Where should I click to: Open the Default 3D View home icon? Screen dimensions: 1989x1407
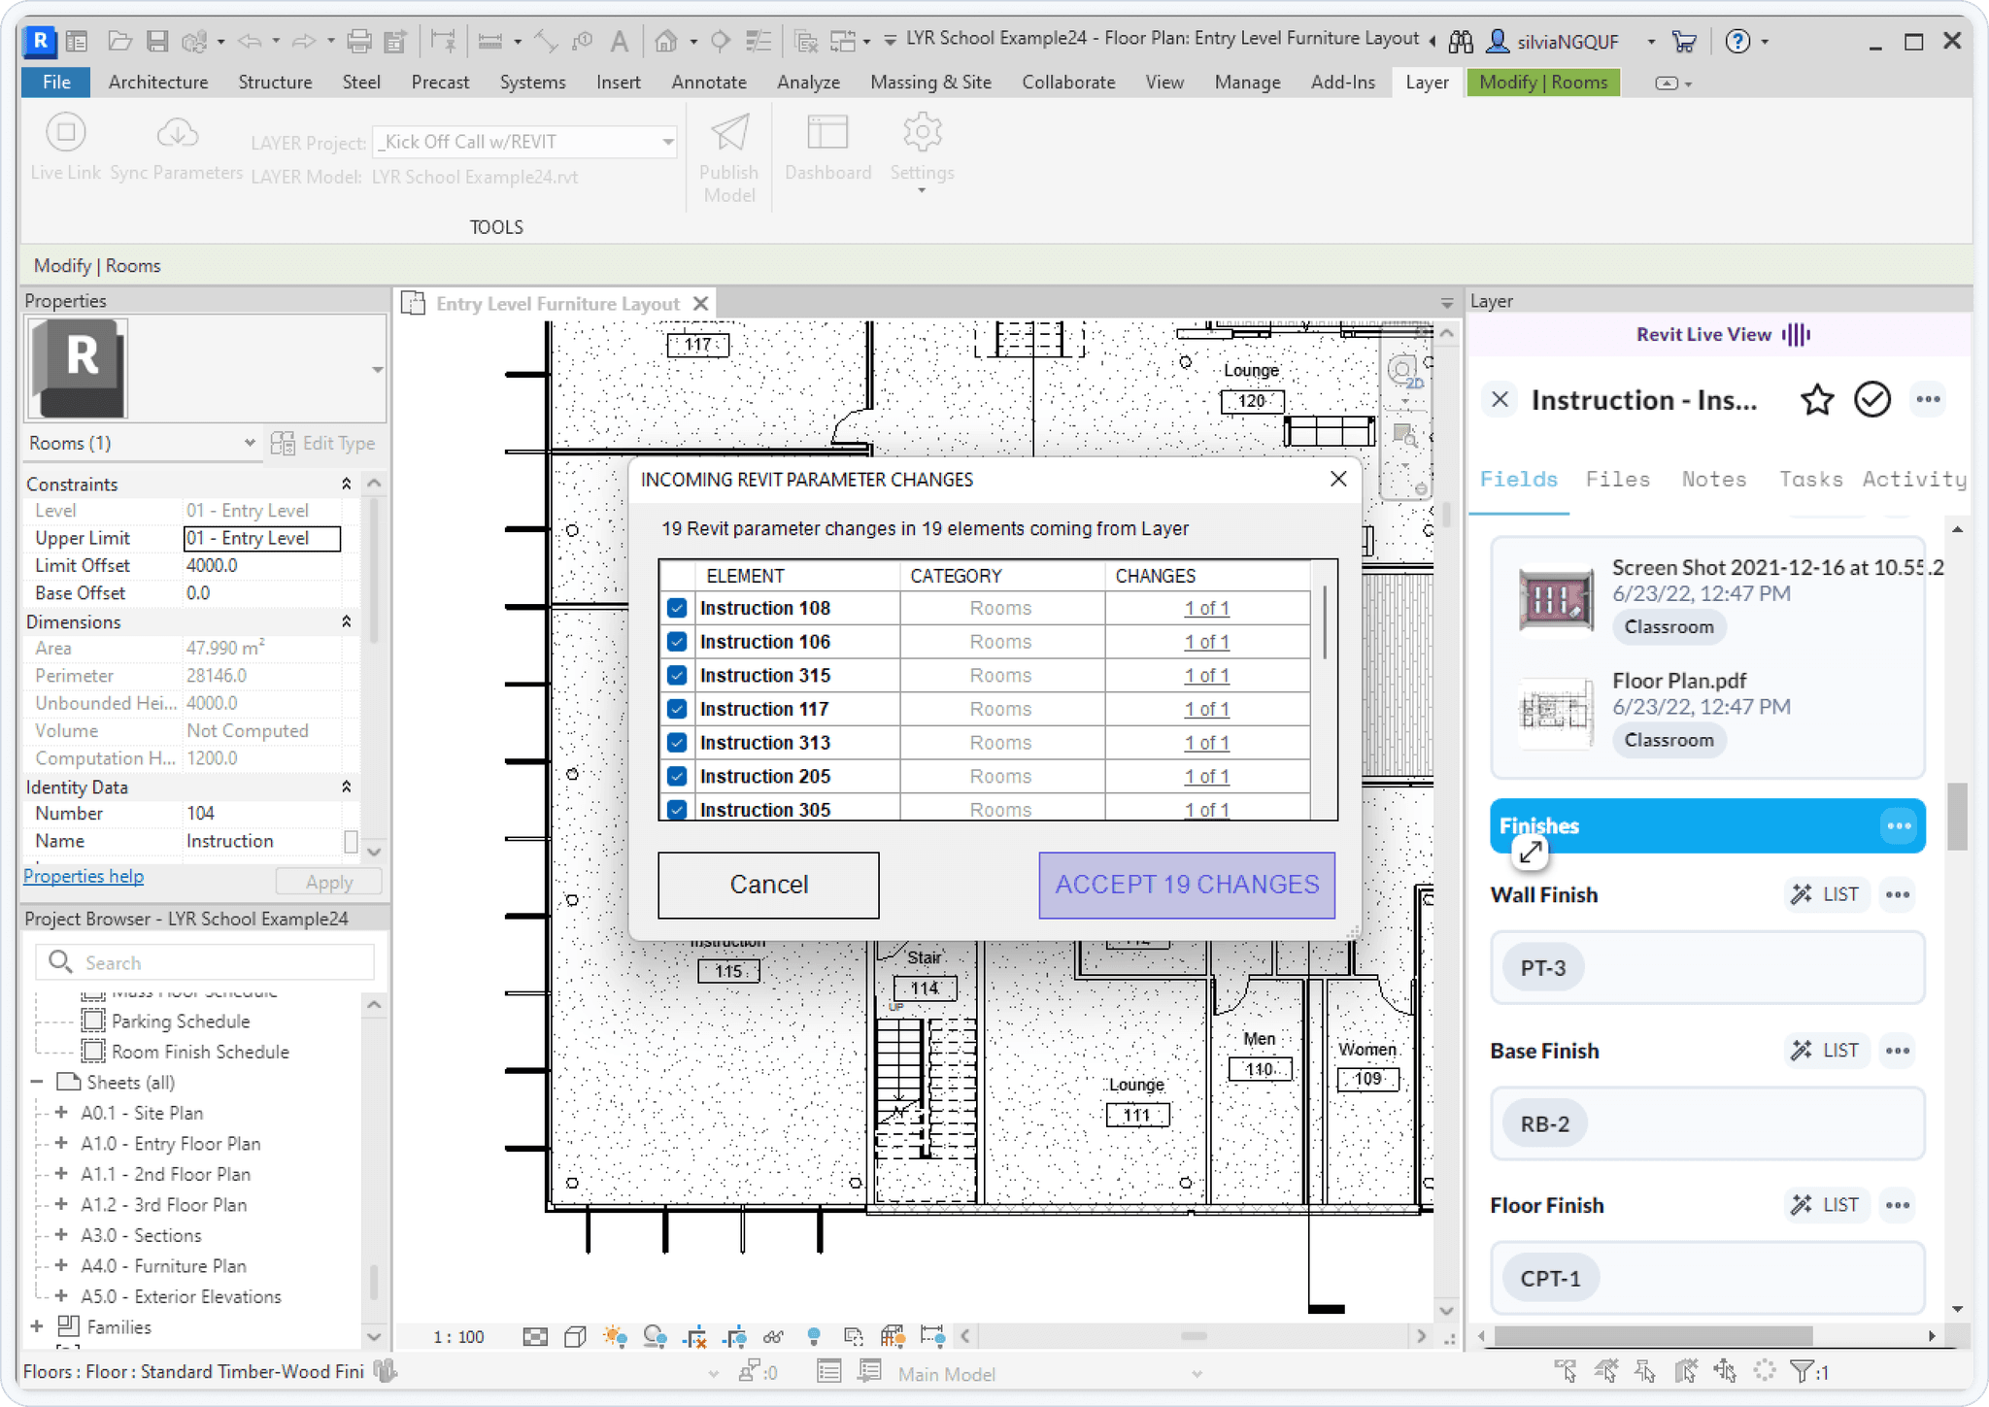coord(666,41)
